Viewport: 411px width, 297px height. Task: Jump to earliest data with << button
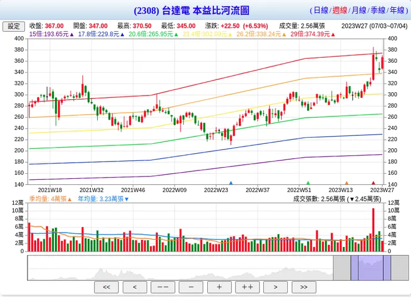point(107,288)
